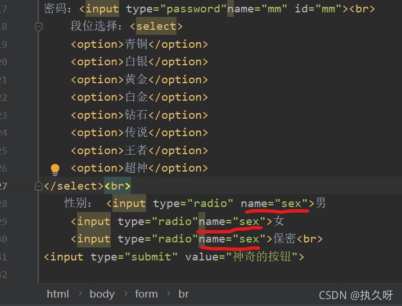This screenshot has width=402, height=306.
Task: Click the password input line with id="mm"
Action: (x=209, y=9)
